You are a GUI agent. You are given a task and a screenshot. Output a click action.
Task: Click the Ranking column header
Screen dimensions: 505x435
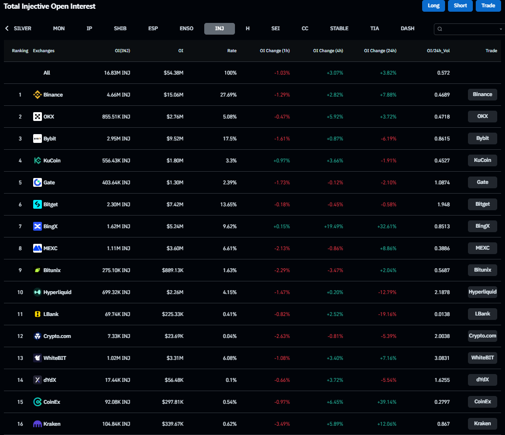coord(20,51)
